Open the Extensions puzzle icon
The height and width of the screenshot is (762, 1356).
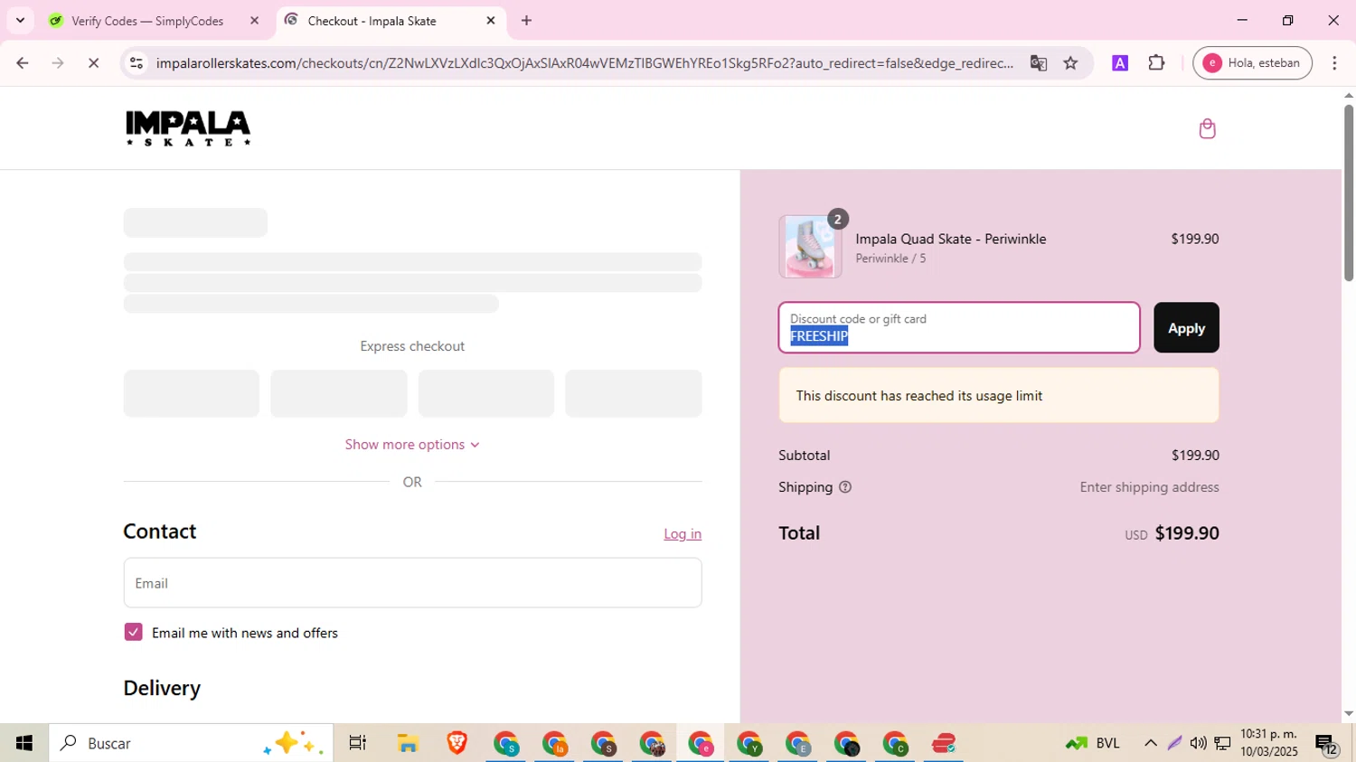click(x=1156, y=63)
